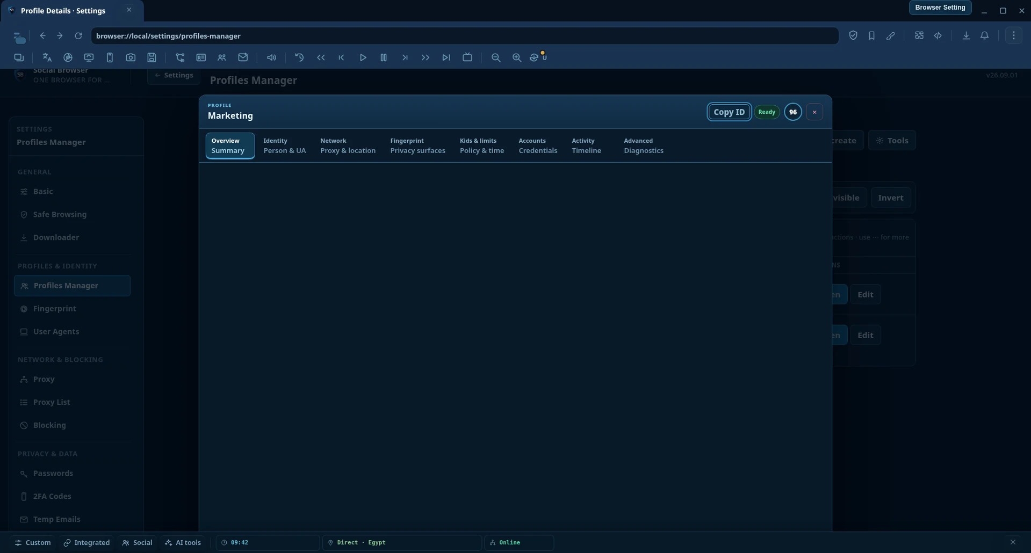The height and width of the screenshot is (553, 1031).
Task: Close the Marketing profile dialog
Action: (814, 112)
